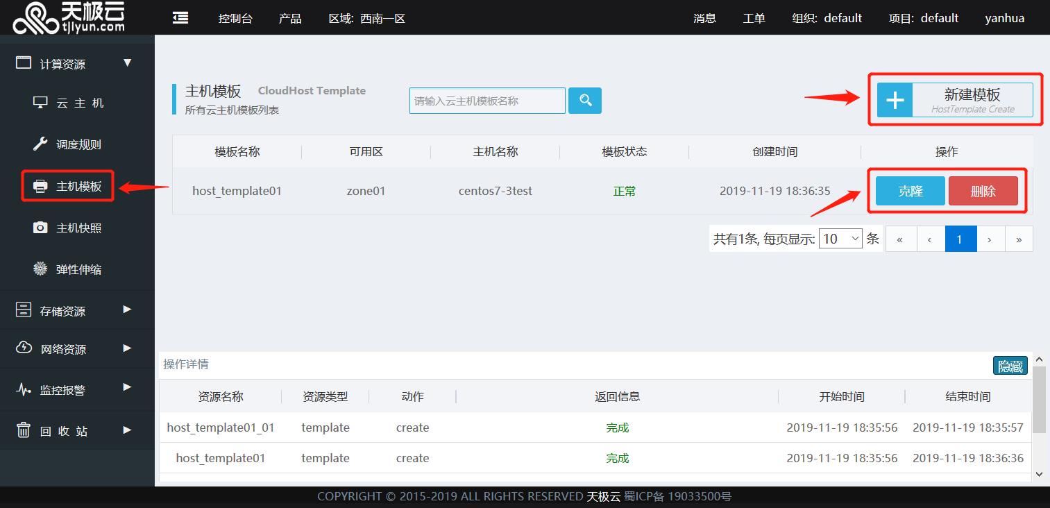This screenshot has width=1050, height=508.
Task: Open 主机快照 host snapshot with camera icon
Action: pos(69,228)
